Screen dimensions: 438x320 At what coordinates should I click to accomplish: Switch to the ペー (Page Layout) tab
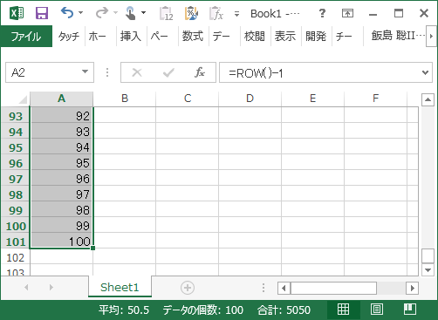[x=159, y=37]
